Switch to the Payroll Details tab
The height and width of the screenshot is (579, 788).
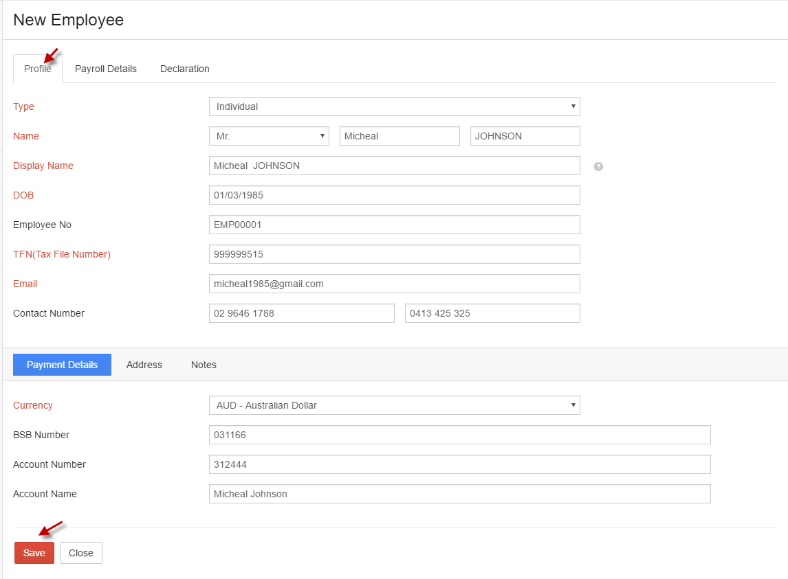(x=106, y=69)
